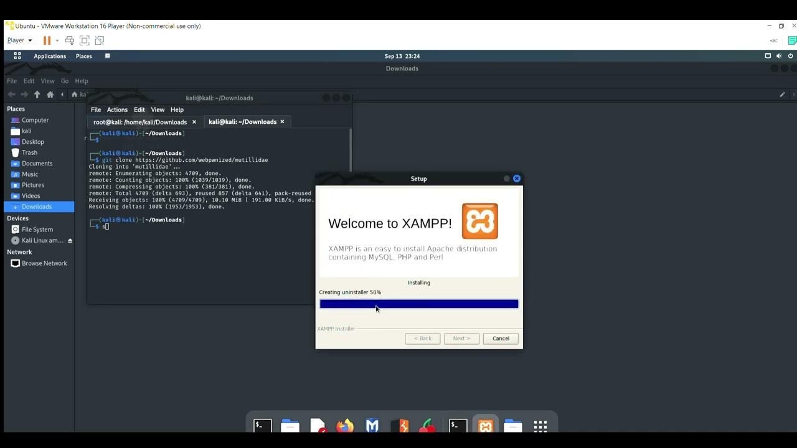Open the Places menu in top bar
Screen dimensions: 797x448
click(83, 56)
